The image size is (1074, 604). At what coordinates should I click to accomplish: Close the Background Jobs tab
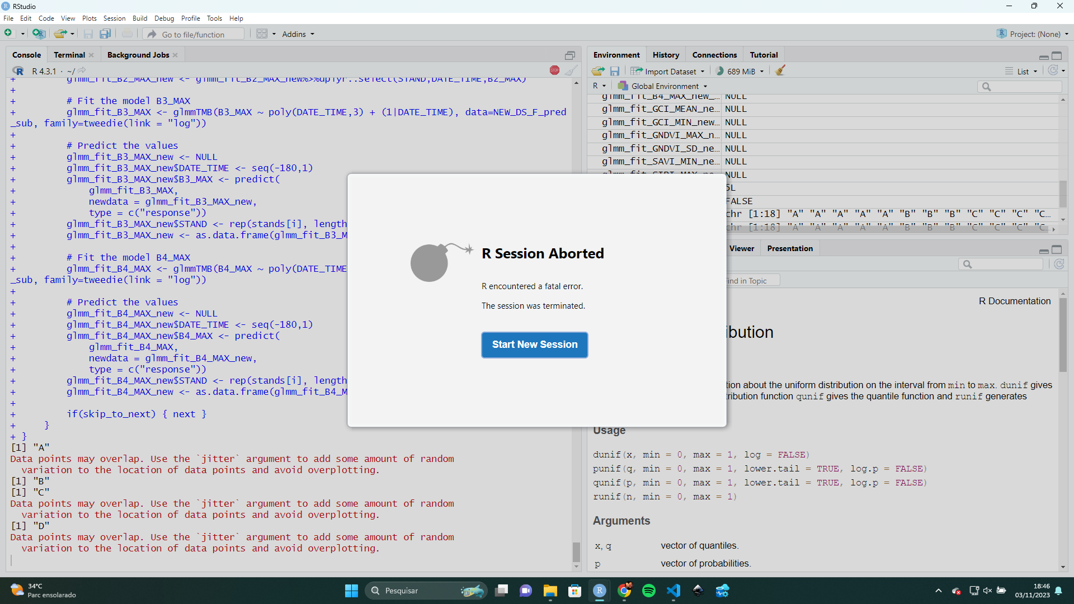tap(175, 55)
